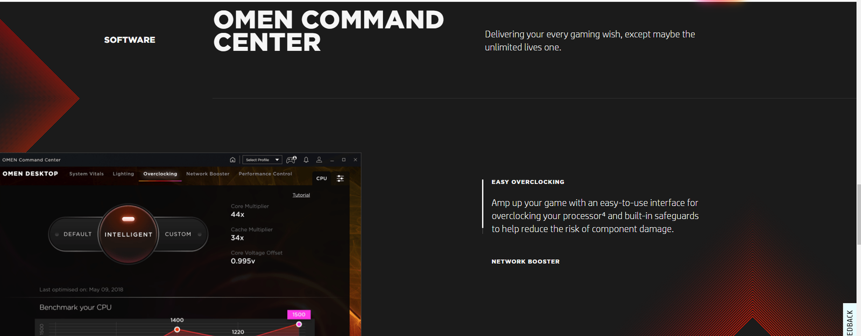861x336 pixels.
Task: Open the game controller icon
Action: tap(291, 160)
